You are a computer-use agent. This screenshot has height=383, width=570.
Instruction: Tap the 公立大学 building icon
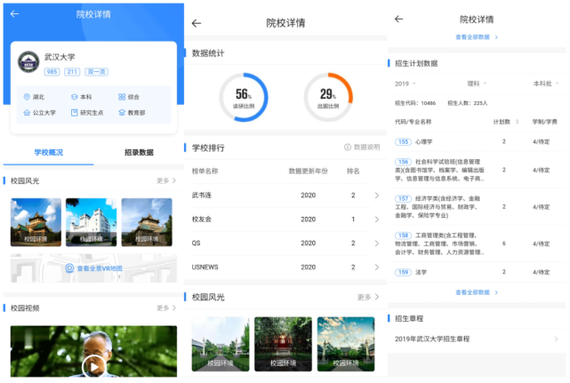27,113
